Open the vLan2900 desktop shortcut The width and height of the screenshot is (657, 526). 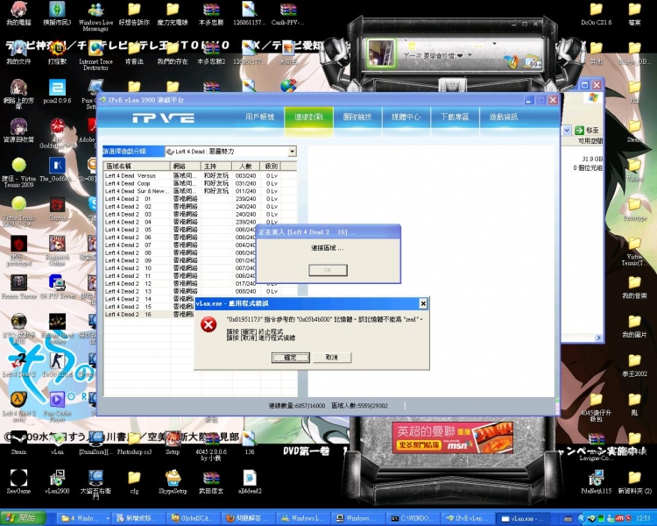tap(58, 479)
